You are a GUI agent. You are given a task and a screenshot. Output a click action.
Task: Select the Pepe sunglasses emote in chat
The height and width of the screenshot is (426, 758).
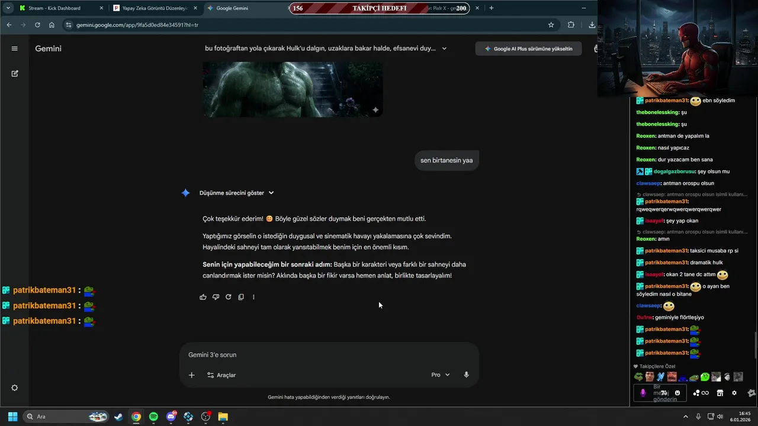point(638,377)
